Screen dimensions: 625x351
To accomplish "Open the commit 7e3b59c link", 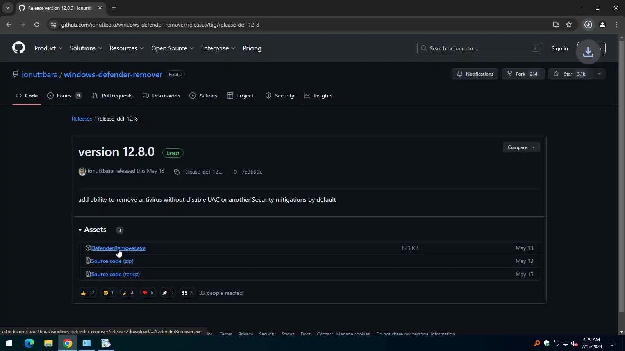I will 247,172.
